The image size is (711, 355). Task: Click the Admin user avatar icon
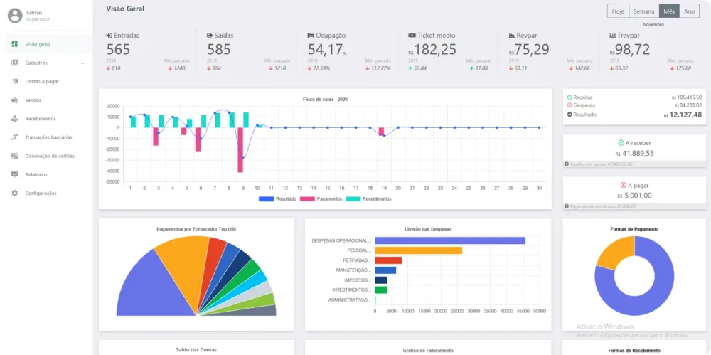15,16
